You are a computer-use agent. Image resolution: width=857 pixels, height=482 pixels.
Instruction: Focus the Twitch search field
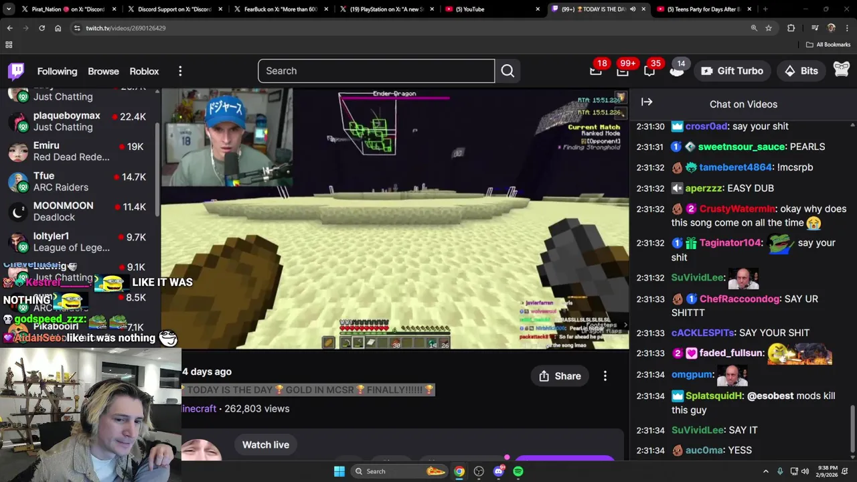[x=376, y=71]
